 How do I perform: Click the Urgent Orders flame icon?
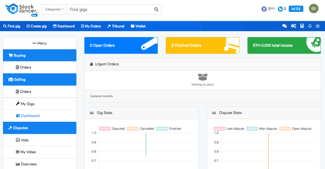(x=91, y=64)
